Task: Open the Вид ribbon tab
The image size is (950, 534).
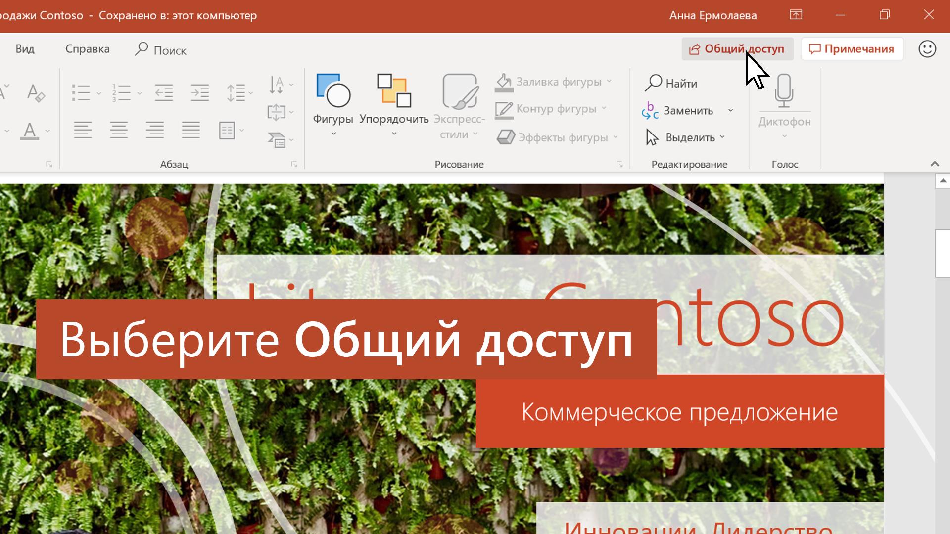Action: coord(25,49)
